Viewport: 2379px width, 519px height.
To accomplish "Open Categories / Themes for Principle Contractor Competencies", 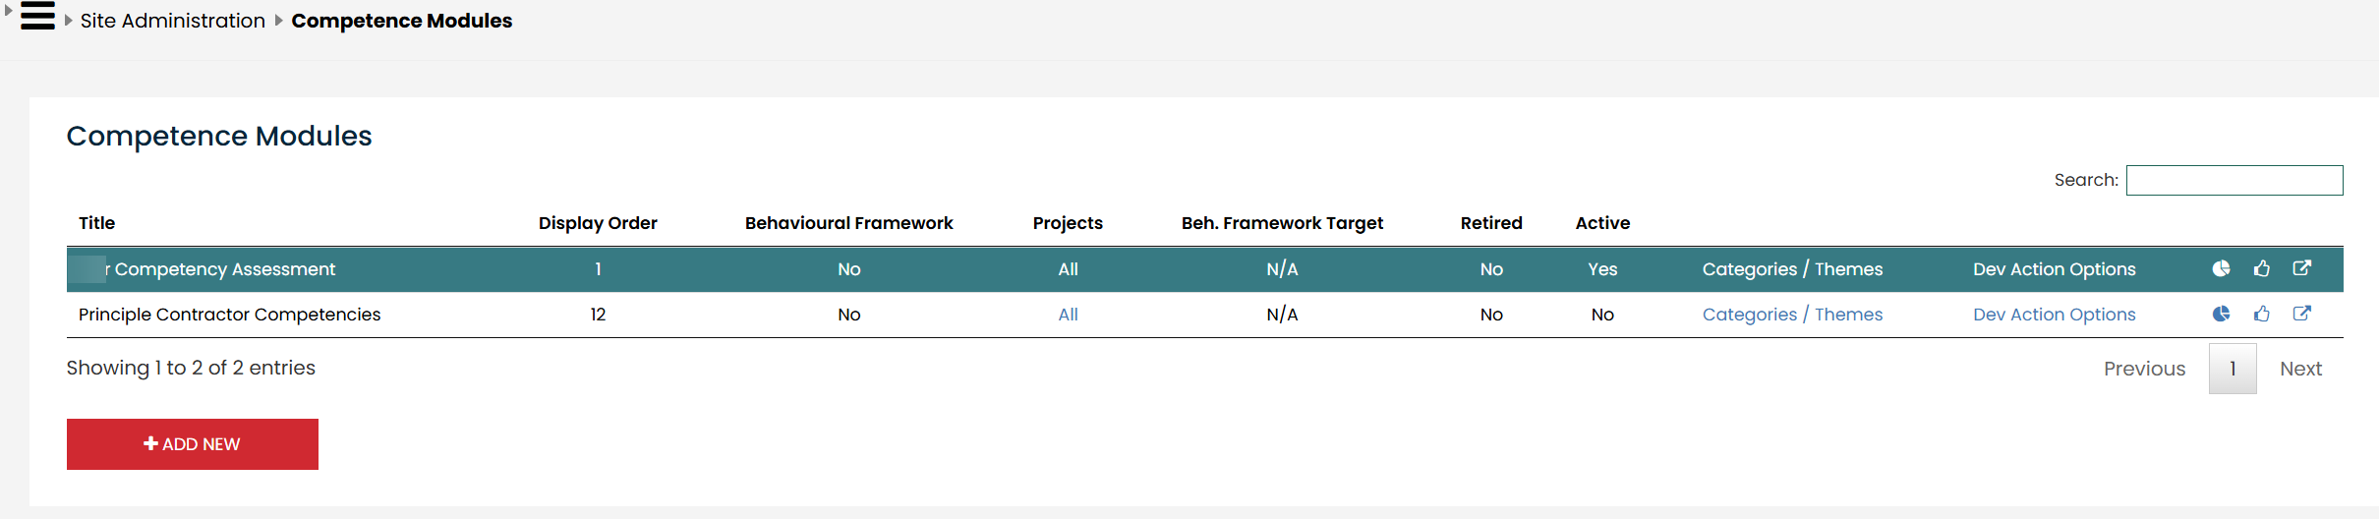I will coord(1792,315).
